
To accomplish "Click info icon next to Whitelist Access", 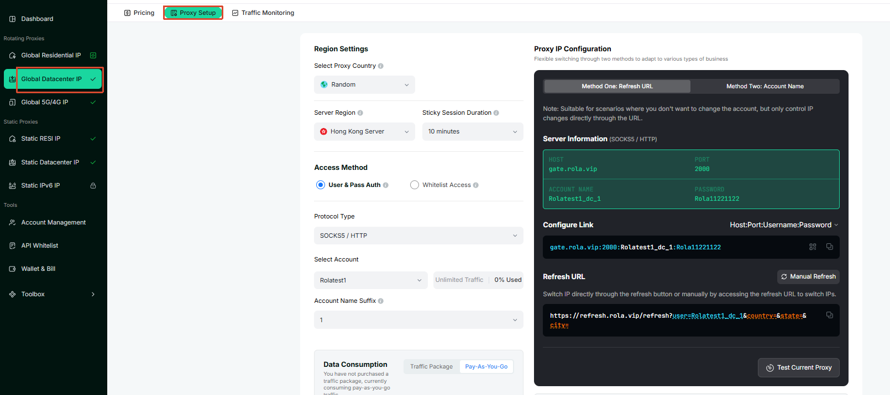I will (475, 185).
